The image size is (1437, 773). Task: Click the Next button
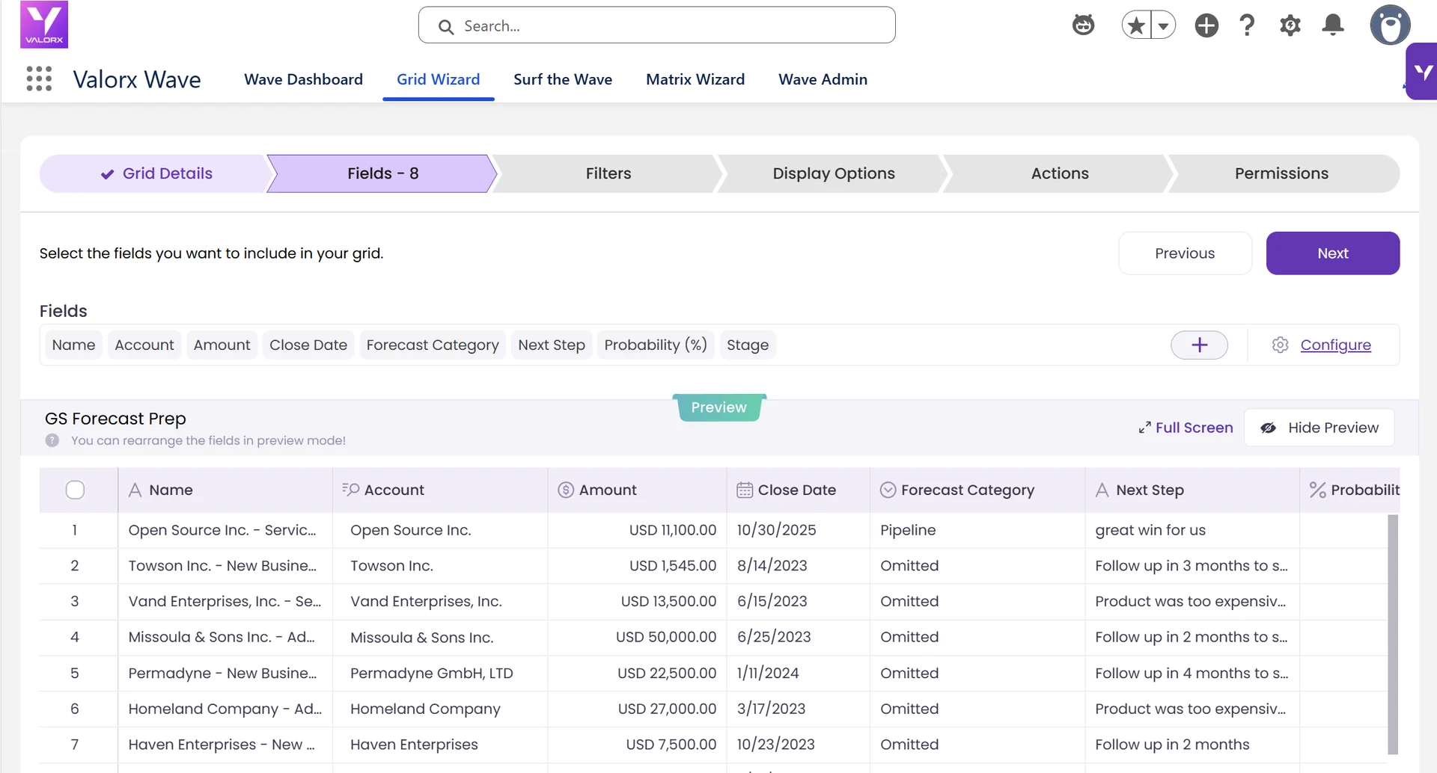point(1332,253)
